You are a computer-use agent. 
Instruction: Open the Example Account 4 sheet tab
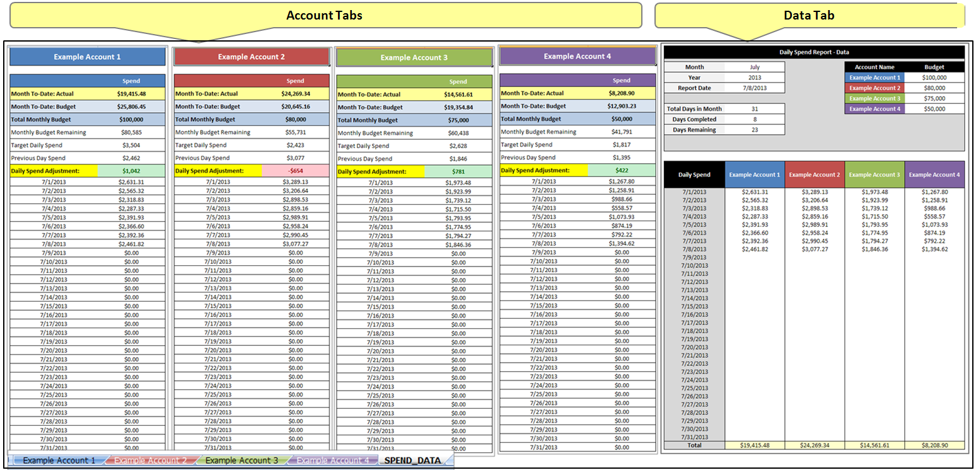click(x=333, y=461)
